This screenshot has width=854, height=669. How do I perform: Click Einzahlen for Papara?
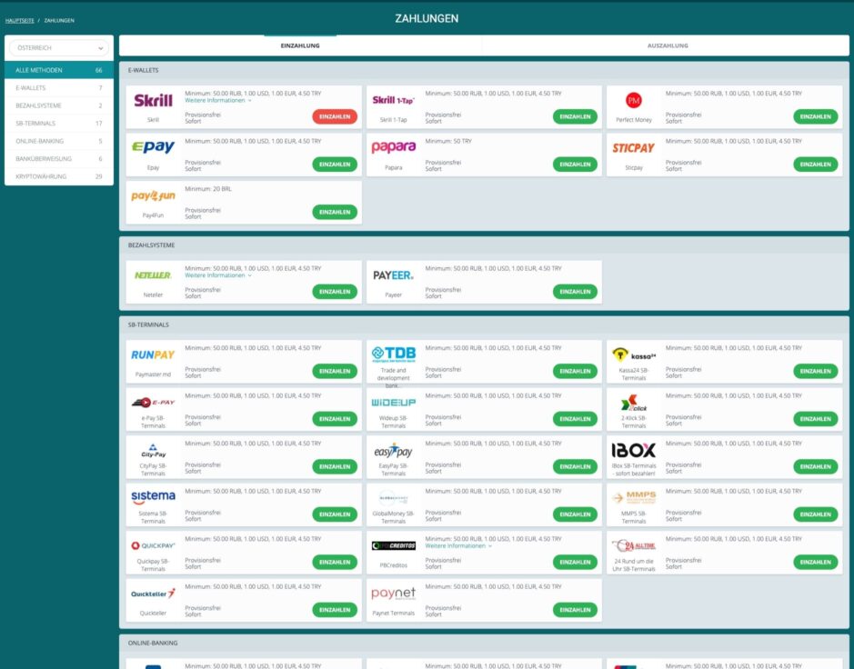pos(575,165)
